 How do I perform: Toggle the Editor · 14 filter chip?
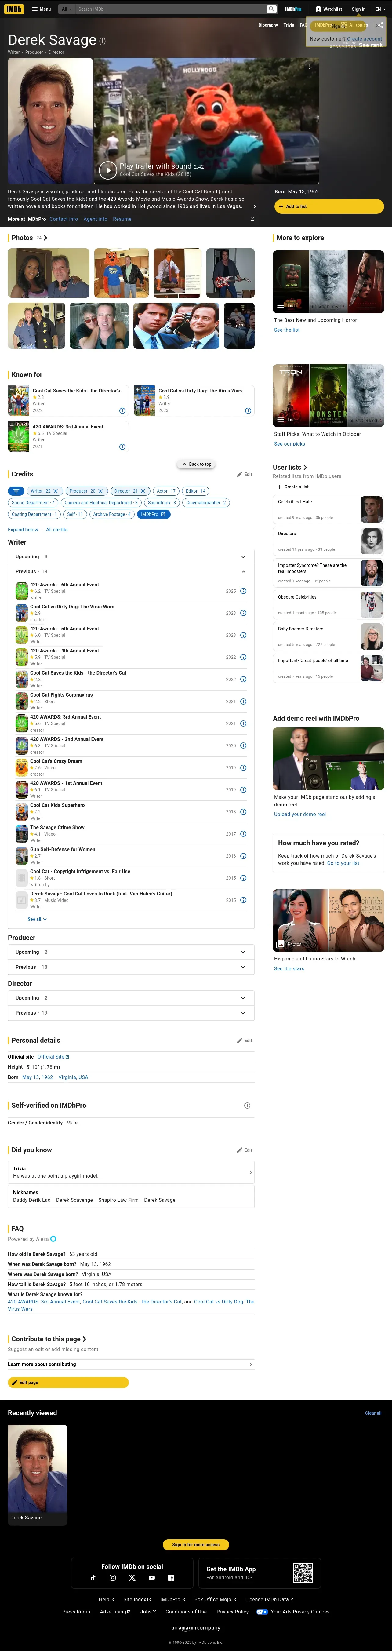pos(196,491)
